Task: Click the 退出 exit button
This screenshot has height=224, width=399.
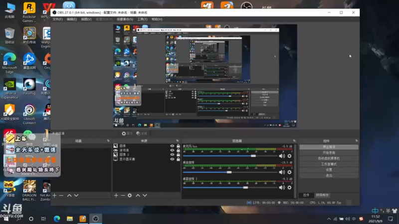Action: tap(329, 176)
